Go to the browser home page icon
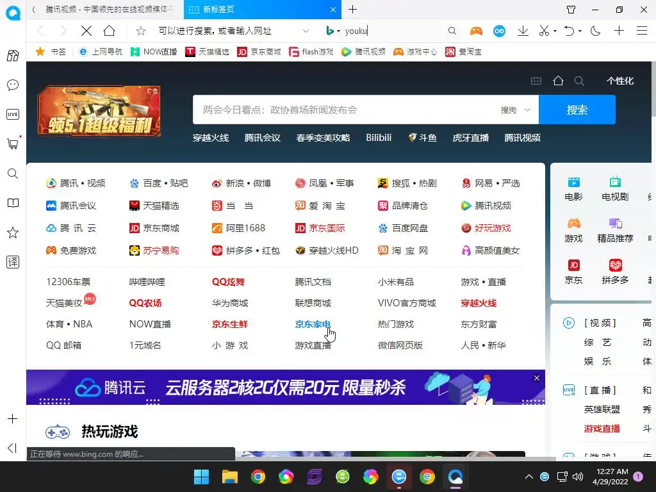Image resolution: width=656 pixels, height=492 pixels. 109,31
